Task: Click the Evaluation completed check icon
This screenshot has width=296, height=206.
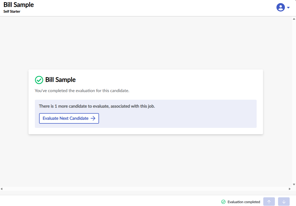Action: click(x=223, y=202)
